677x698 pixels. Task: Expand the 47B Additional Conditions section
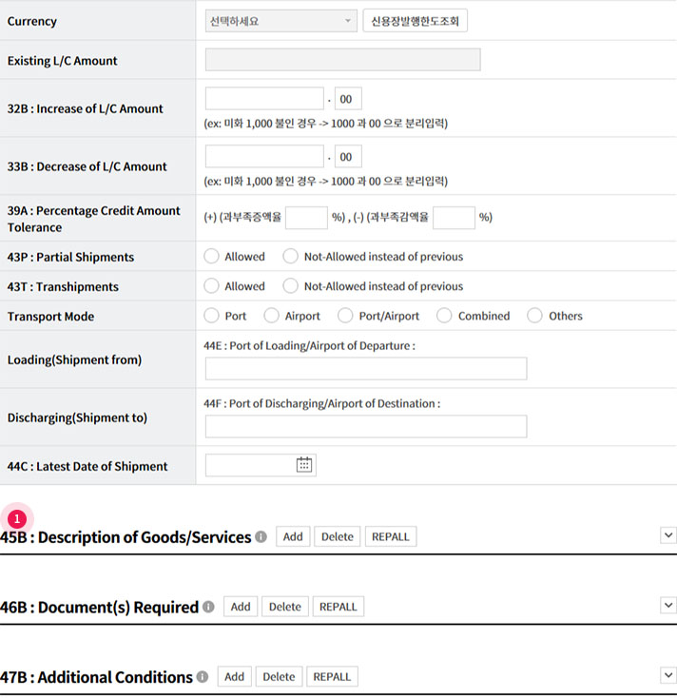667,675
